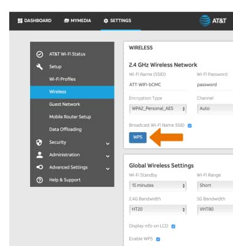Open the Dashboard tab
Image resolution: width=233 pixels, height=246 pixels.
point(34,21)
